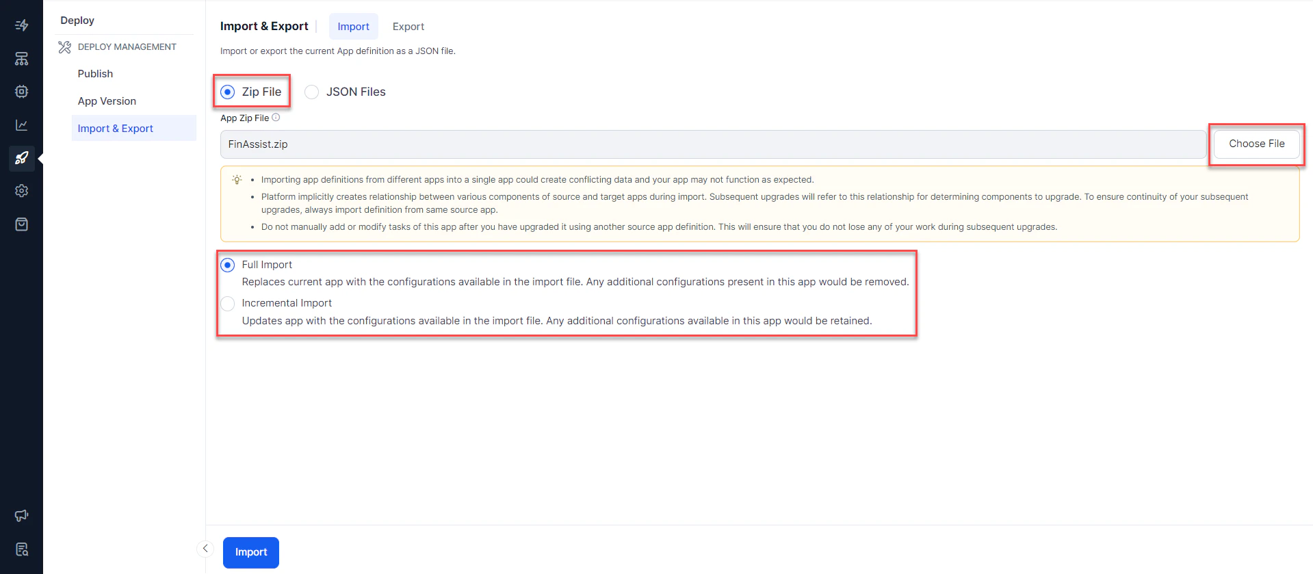Select the Zip File radio option
1313x574 pixels.
pos(228,92)
